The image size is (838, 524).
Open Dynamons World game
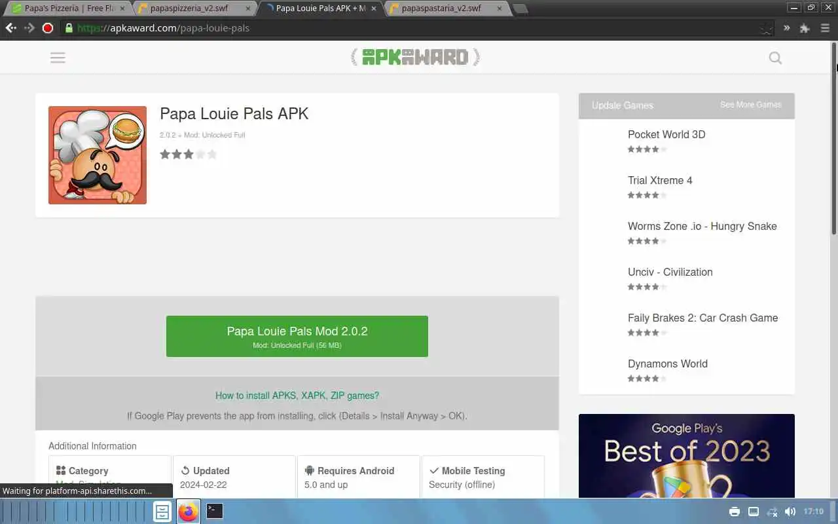(x=668, y=364)
